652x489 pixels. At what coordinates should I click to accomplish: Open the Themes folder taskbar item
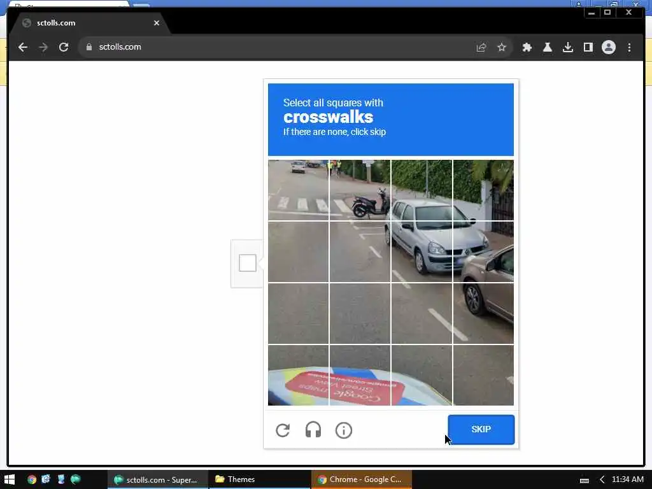click(260, 479)
